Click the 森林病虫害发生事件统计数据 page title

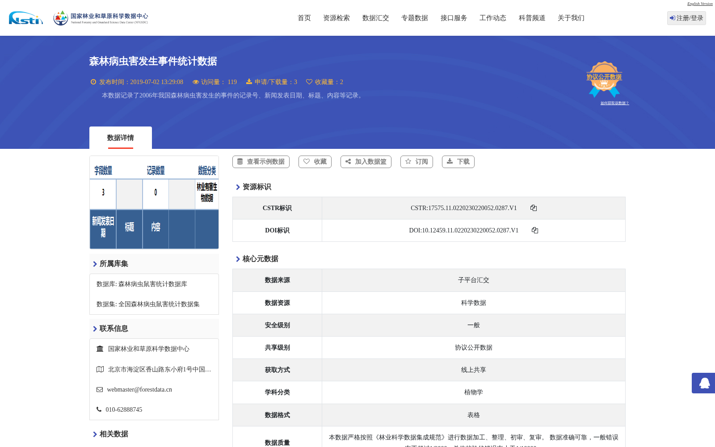click(153, 61)
